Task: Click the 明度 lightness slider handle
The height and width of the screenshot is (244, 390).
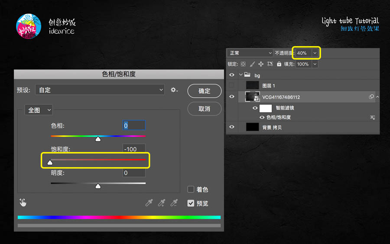Action: pyautogui.click(x=98, y=186)
